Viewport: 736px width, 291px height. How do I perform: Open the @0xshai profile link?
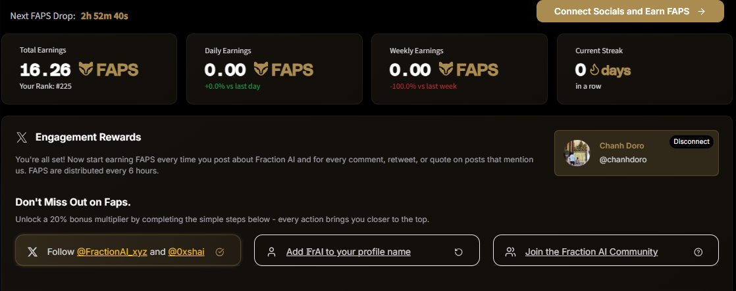coord(186,252)
